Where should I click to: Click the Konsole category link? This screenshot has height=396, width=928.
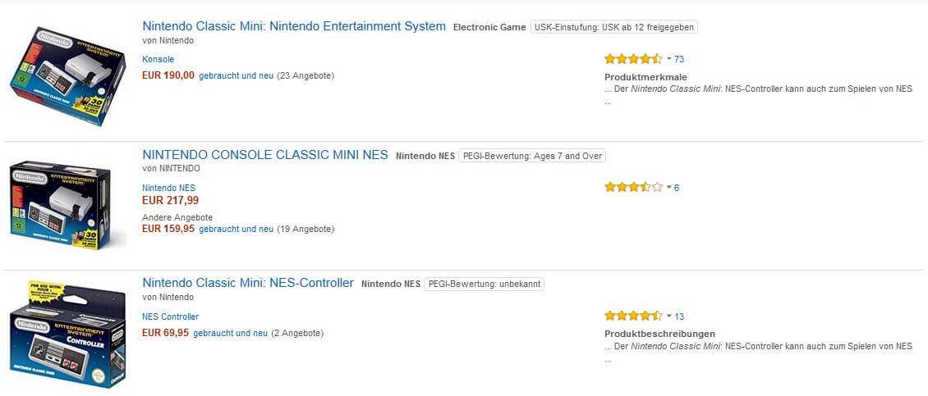pos(158,59)
